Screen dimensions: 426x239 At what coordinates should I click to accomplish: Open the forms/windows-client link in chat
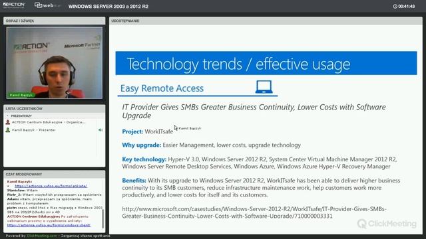(x=49, y=225)
